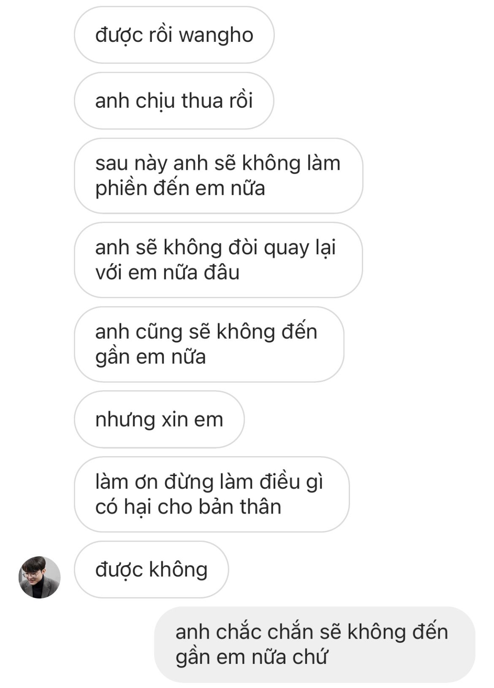Click the word 'không' in 'được không'

(x=178, y=569)
